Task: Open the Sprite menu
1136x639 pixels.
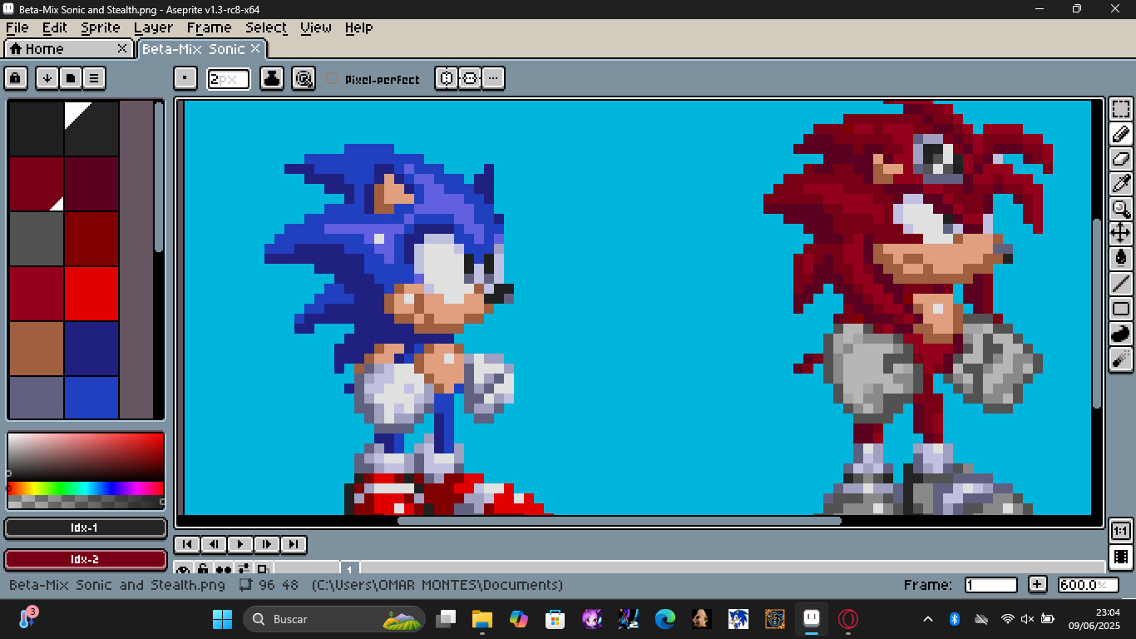Action: (100, 27)
